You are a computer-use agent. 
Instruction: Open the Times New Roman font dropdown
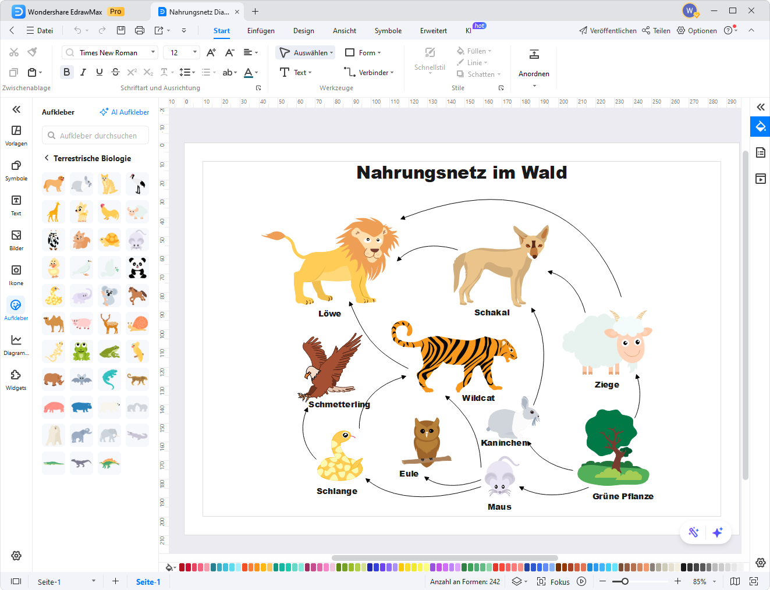click(x=154, y=52)
